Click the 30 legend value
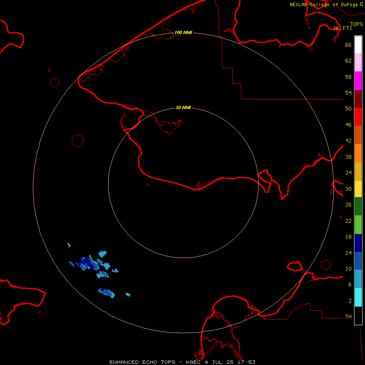 tap(348, 189)
